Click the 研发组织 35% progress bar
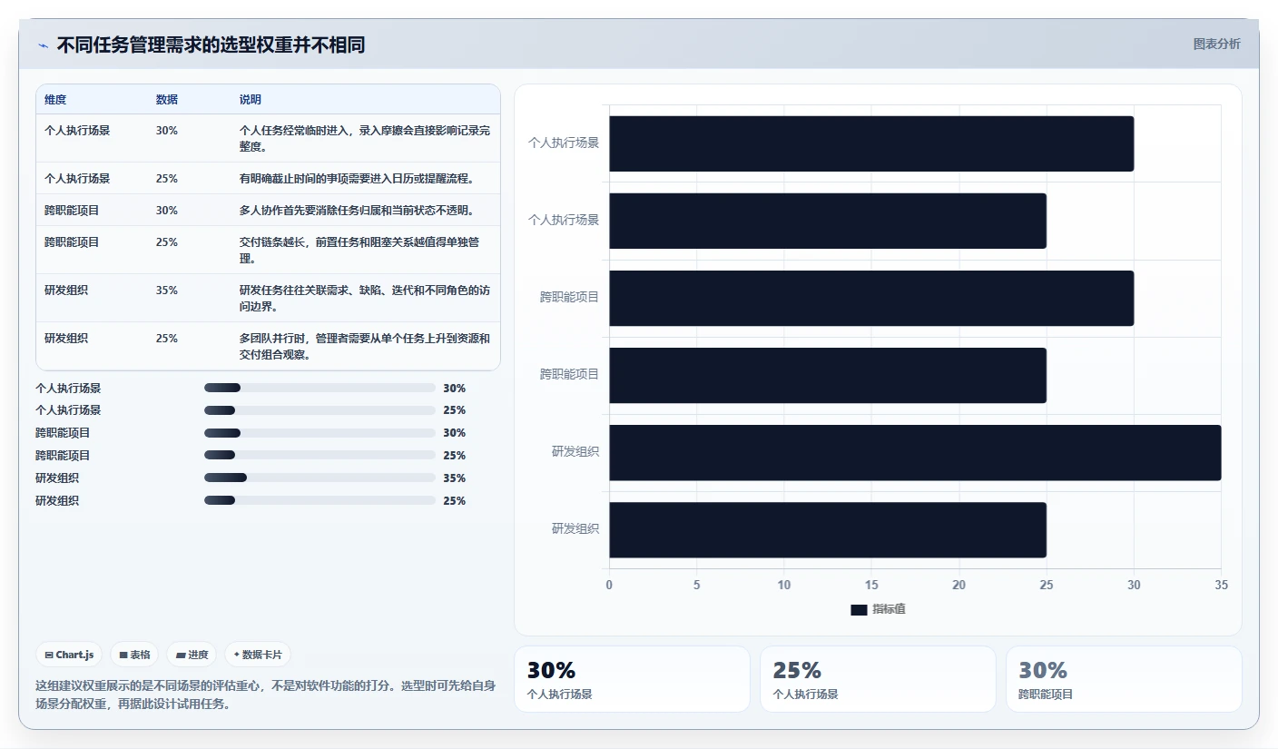1278x749 pixels. point(319,478)
